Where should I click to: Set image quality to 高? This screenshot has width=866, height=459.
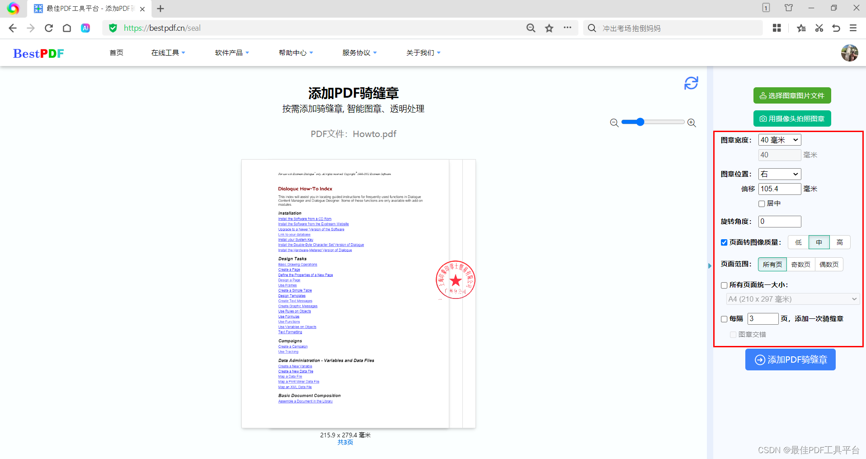(840, 242)
